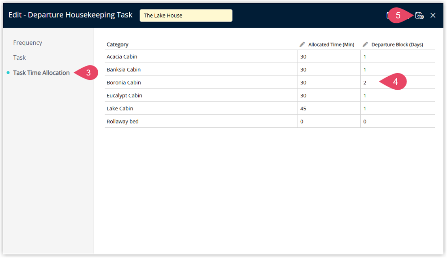This screenshot has height=258, width=447.
Task: Click Rollaway bed allocated time cell
Action: pos(329,122)
